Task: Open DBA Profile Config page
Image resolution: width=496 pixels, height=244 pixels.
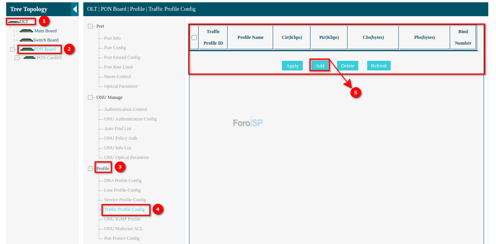Action: 123,180
